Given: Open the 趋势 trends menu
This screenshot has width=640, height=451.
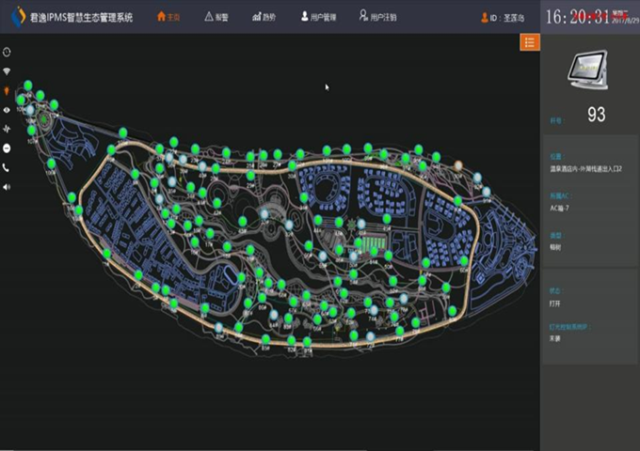Looking at the screenshot, I should pos(264,17).
